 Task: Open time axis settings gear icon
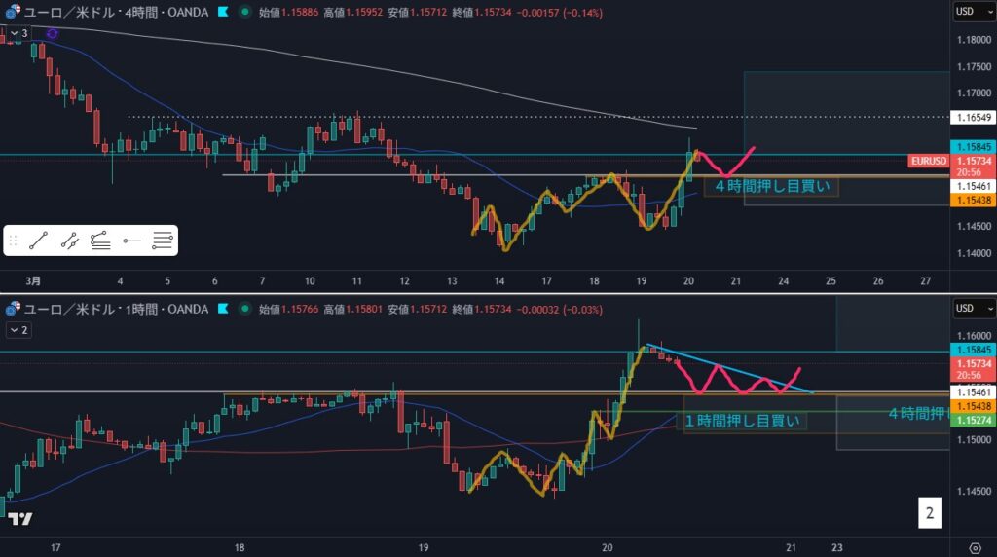[975, 546]
